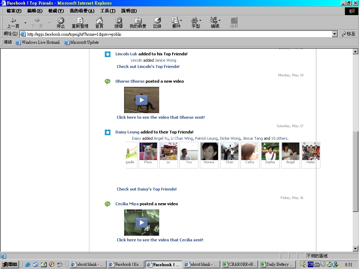359x269 pixels.
Task: Click Lo's friend photo thumbnail
Action: tap(169, 151)
